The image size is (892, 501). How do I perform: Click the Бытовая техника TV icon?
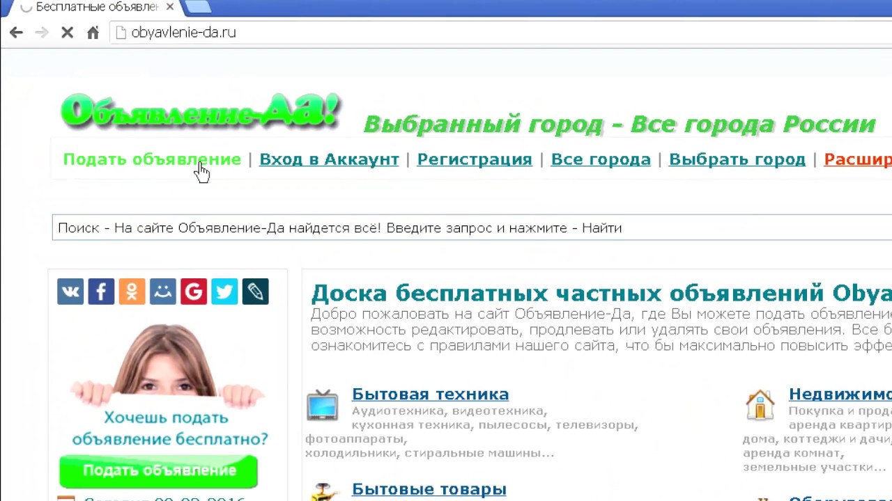[x=323, y=405]
